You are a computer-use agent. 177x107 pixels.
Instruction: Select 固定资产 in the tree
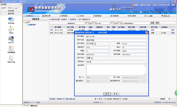click(33, 25)
